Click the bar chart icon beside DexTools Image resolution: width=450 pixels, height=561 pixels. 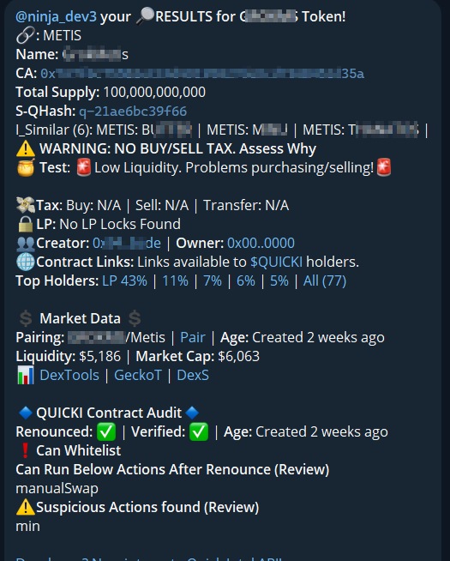click(x=26, y=376)
